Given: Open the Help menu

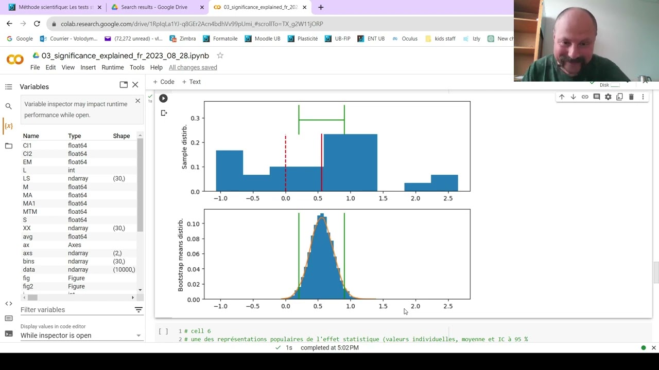Looking at the screenshot, I should (x=157, y=67).
